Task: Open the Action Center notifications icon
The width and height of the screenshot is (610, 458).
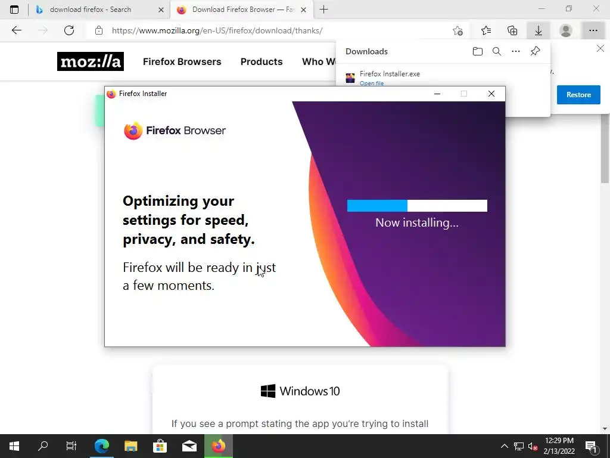Action: pos(591,446)
